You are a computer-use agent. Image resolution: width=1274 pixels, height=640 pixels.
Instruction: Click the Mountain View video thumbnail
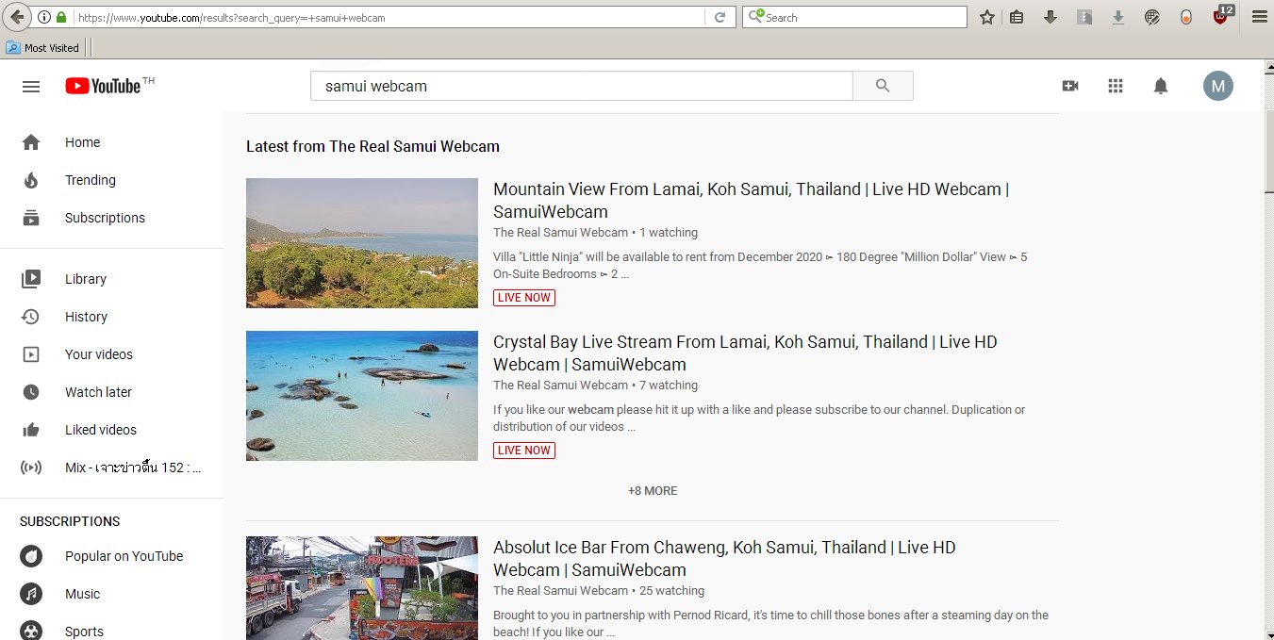[x=362, y=243]
